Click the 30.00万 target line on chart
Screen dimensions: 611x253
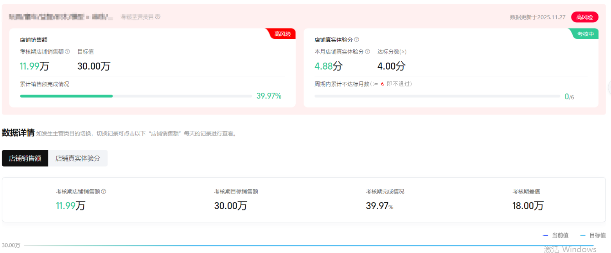308,246
